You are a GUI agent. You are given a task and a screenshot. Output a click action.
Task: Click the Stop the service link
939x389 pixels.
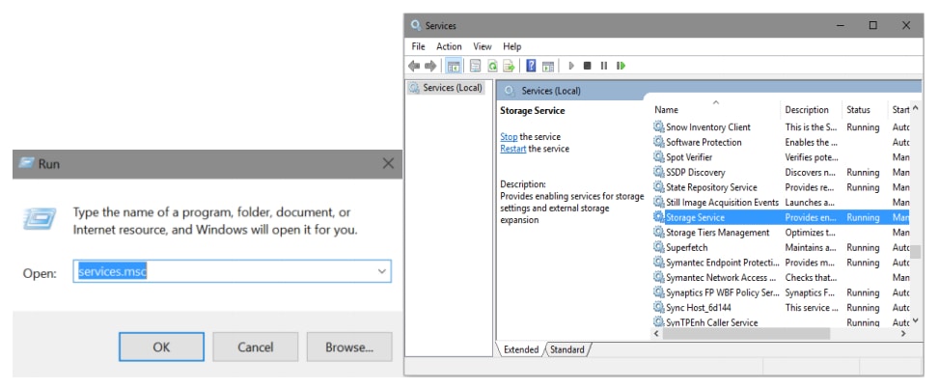509,137
